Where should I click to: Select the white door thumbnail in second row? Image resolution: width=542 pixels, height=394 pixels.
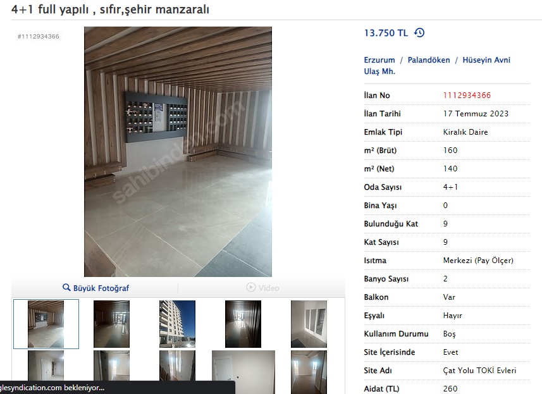243,372
